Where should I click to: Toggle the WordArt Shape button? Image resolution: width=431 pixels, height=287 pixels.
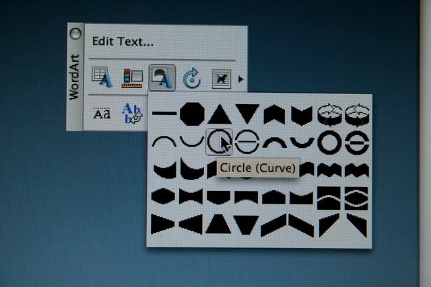tap(162, 78)
